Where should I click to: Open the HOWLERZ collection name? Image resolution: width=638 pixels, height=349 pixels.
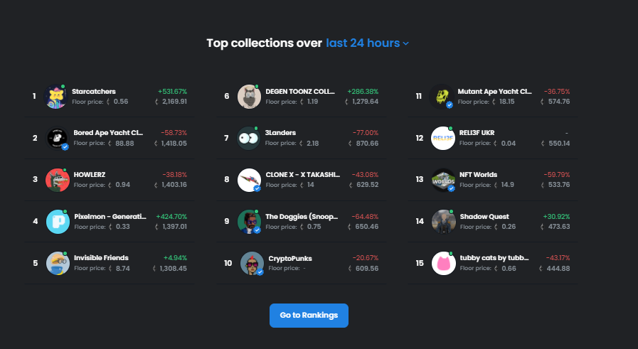click(x=90, y=175)
